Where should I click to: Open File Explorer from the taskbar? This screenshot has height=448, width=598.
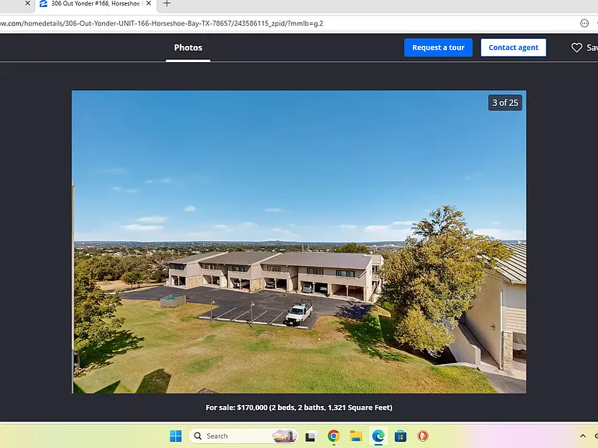pos(356,436)
